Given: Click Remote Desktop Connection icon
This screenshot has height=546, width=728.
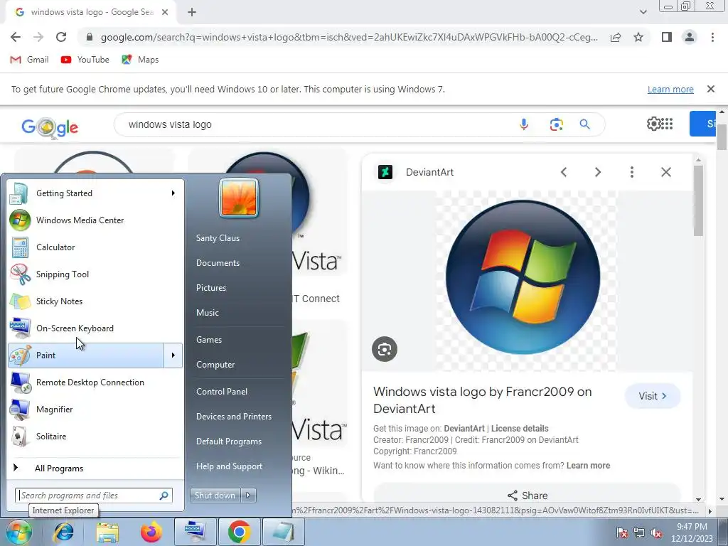Looking at the screenshot, I should point(20,382).
